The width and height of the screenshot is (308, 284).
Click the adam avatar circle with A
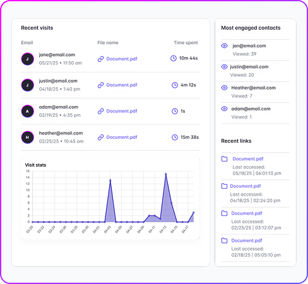point(27,111)
